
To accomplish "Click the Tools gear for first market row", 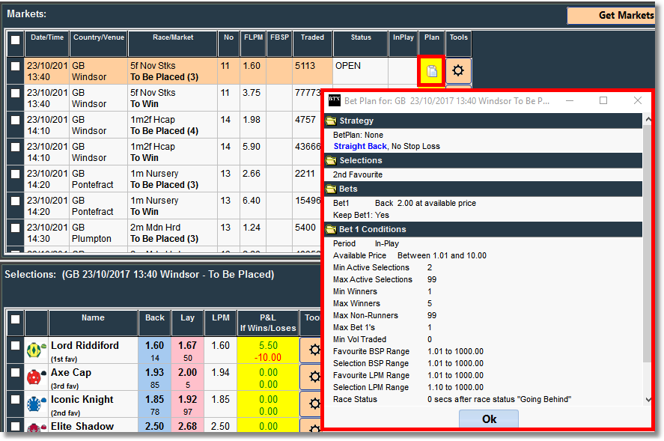I will tap(458, 71).
